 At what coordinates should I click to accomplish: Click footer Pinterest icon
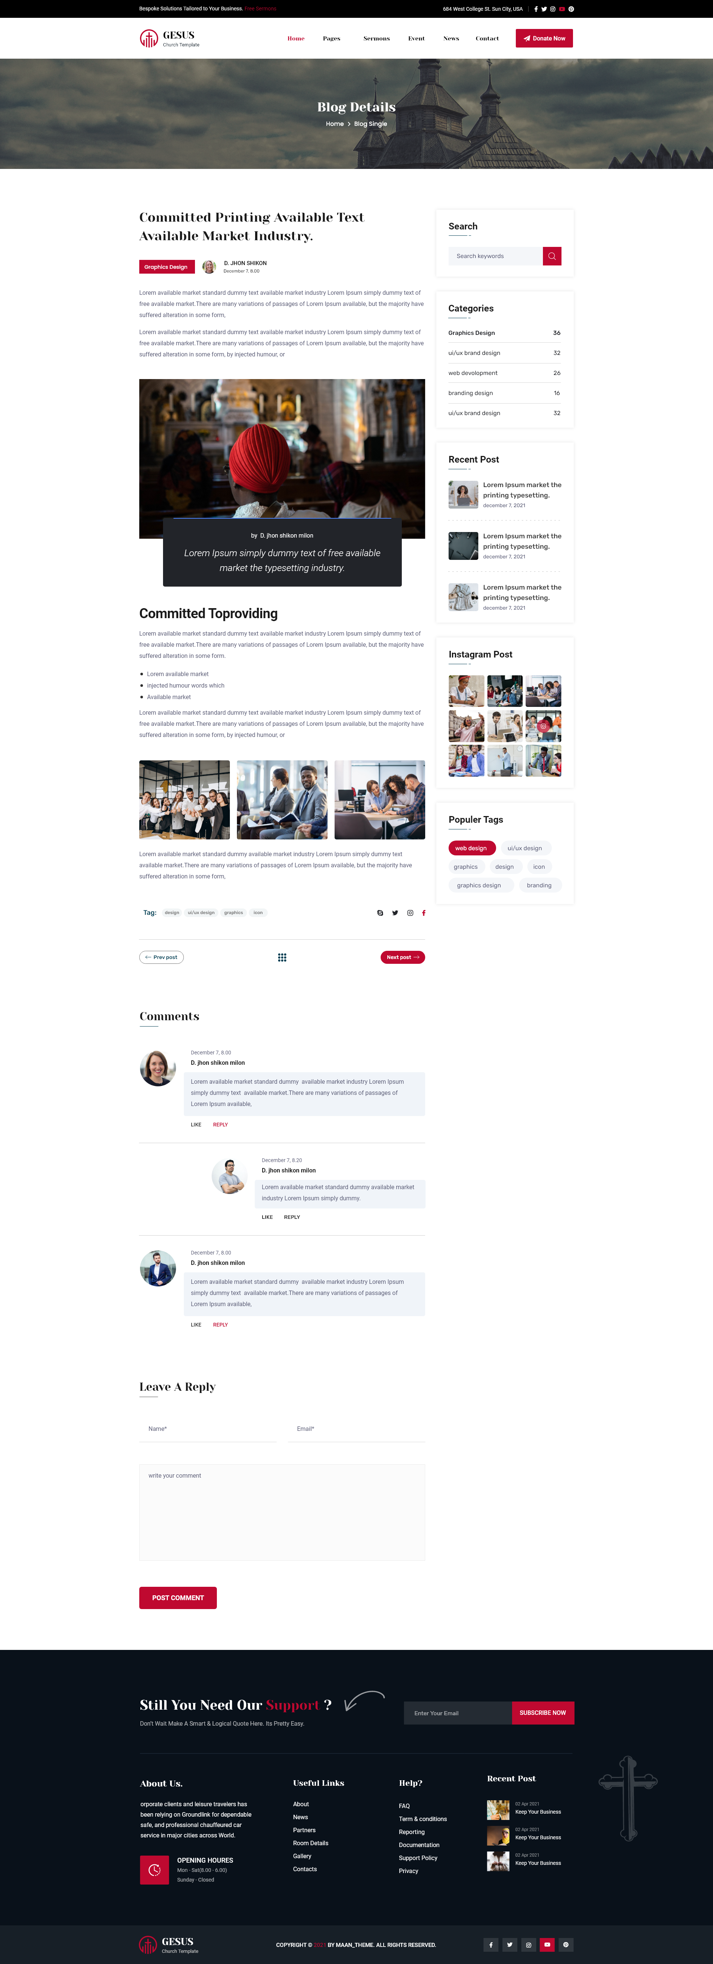pos(566,1944)
